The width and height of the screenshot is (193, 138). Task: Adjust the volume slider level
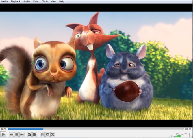click(x=181, y=135)
